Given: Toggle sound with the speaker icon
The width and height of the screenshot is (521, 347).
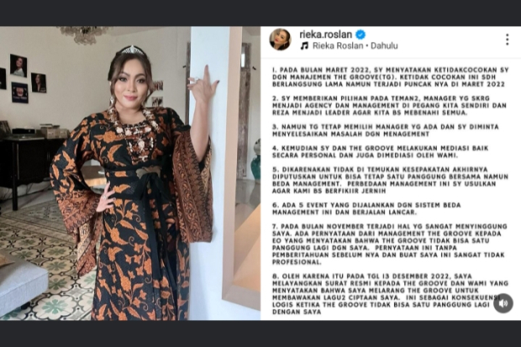Looking at the screenshot, I should [503, 303].
